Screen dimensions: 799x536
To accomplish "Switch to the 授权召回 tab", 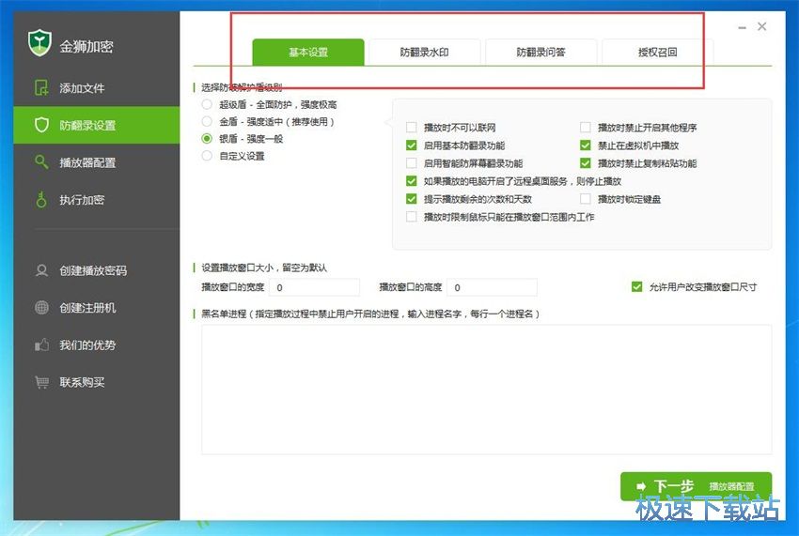I will 657,52.
